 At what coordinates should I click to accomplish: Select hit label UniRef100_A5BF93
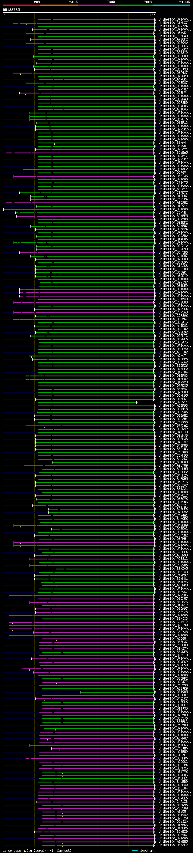(173, 406)
